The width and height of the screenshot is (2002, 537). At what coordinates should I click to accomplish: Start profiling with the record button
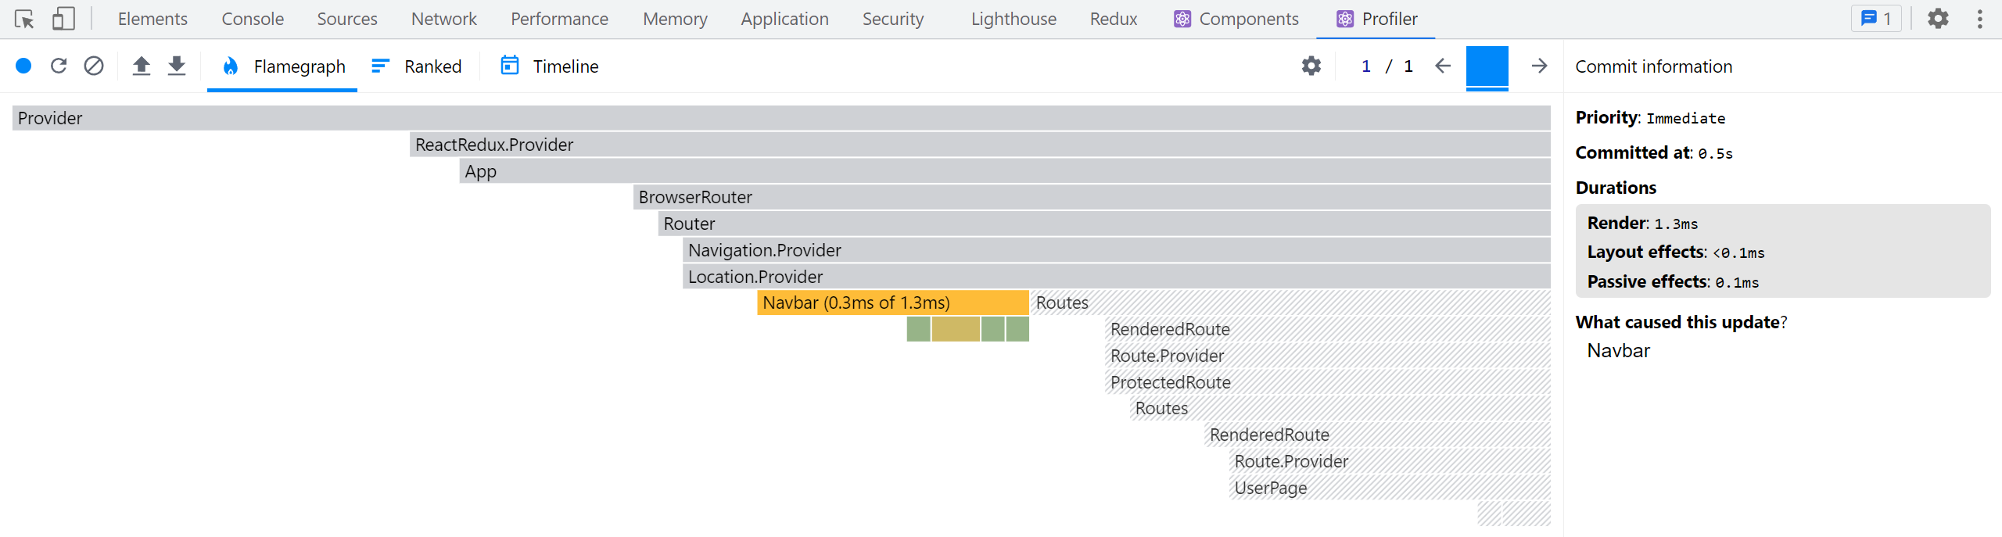(23, 66)
